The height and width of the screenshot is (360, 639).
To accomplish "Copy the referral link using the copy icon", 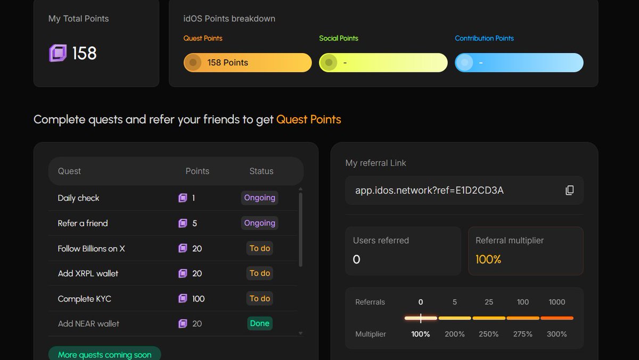I will point(569,190).
